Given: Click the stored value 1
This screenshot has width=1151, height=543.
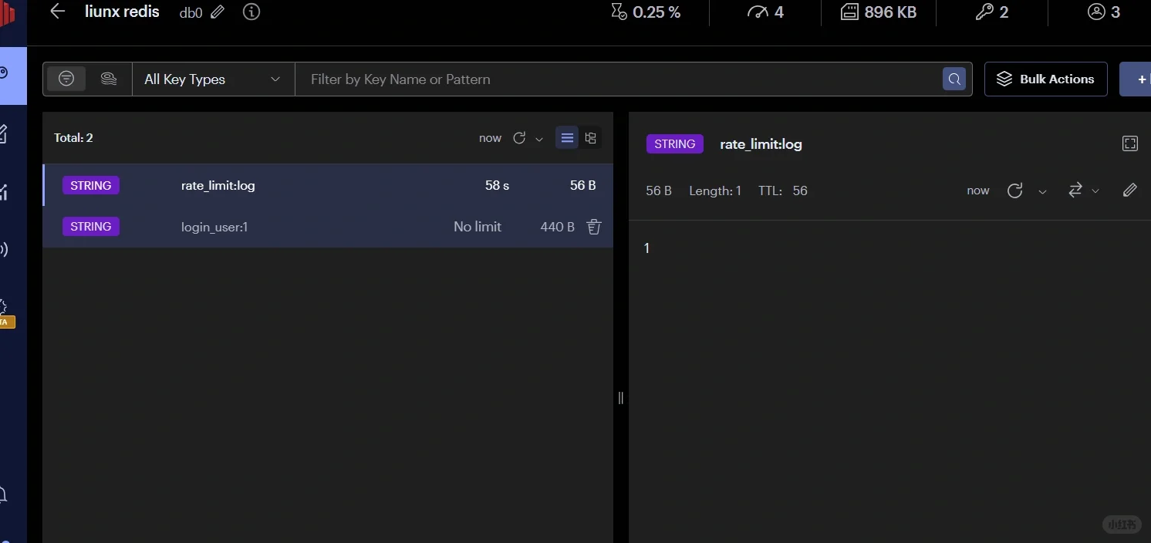Looking at the screenshot, I should [646, 248].
